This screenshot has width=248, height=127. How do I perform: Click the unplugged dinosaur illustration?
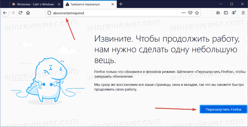pyautogui.click(x=47, y=81)
